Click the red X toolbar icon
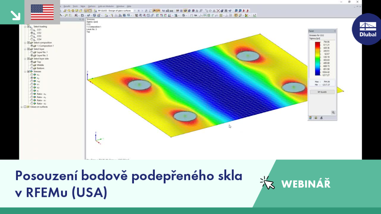The height and width of the screenshot is (214, 381). (218, 11)
